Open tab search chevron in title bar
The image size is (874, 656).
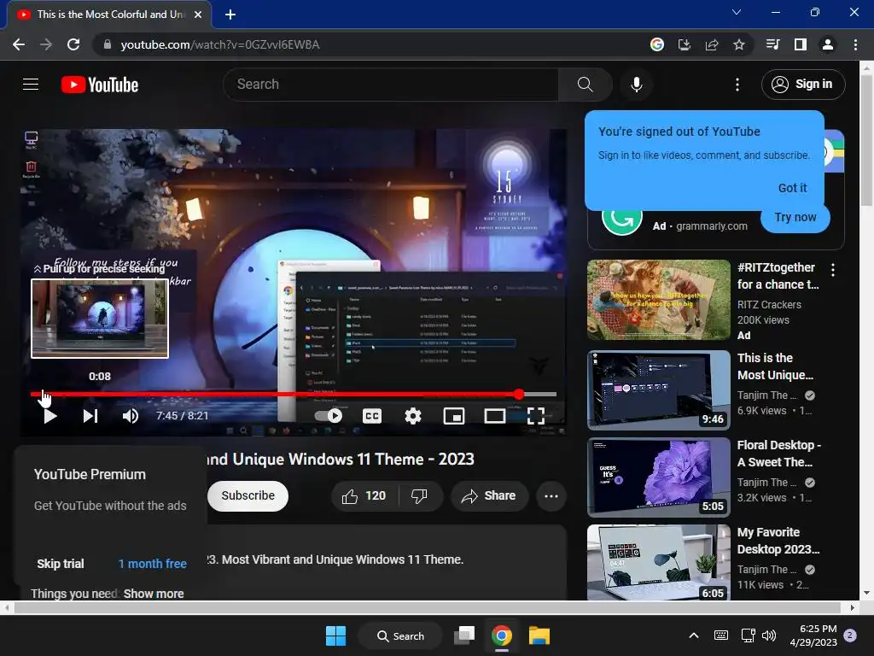737,12
